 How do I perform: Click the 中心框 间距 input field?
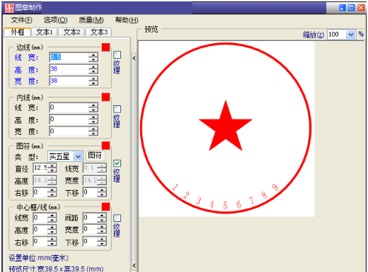(x=90, y=218)
